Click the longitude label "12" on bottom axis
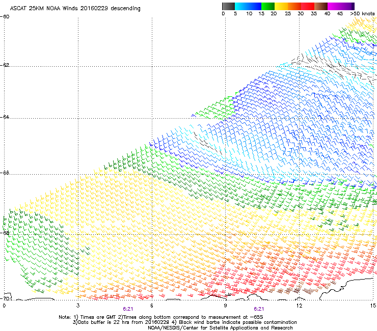 point(299,306)
